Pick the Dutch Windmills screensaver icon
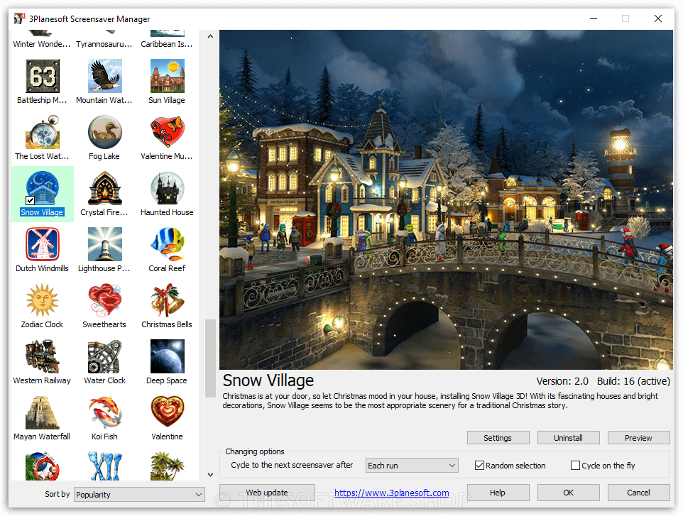Image resolution: width=683 pixels, height=516 pixels. [x=43, y=244]
